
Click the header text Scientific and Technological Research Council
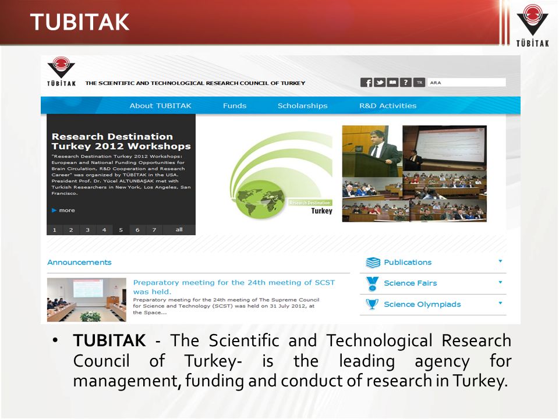coord(196,83)
